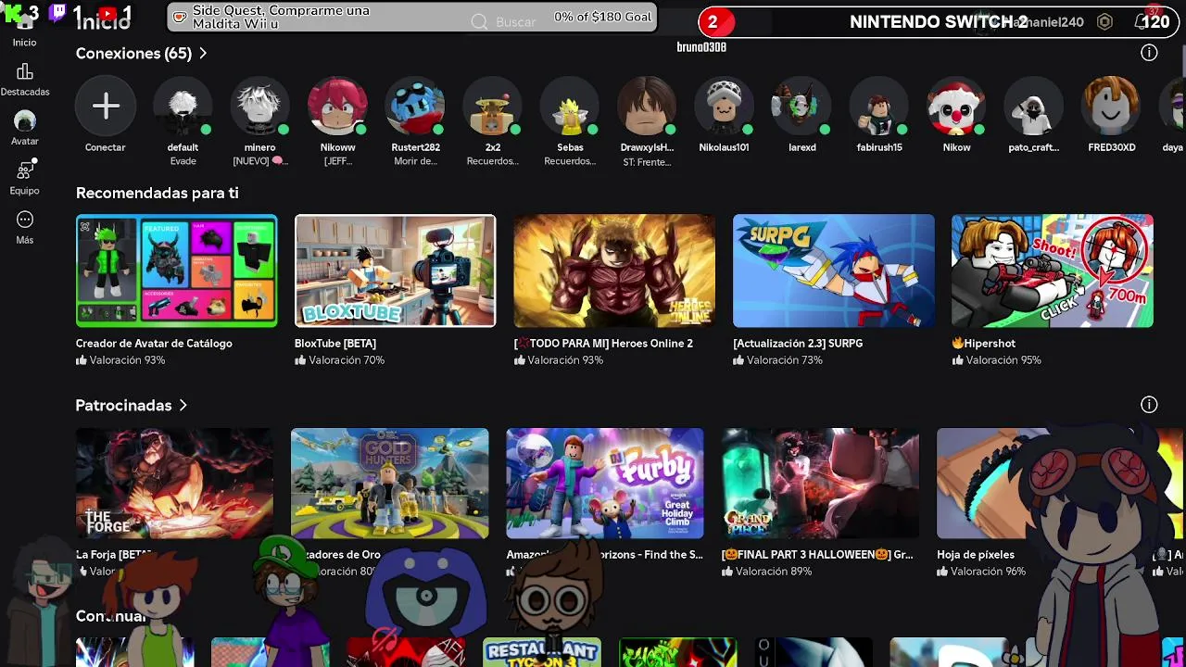This screenshot has width=1186, height=667.
Task: Open Heroes Online 2 game thumbnail
Action: pos(614,271)
